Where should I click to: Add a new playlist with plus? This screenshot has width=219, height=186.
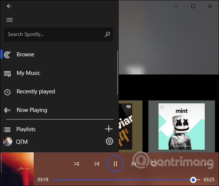point(109,129)
